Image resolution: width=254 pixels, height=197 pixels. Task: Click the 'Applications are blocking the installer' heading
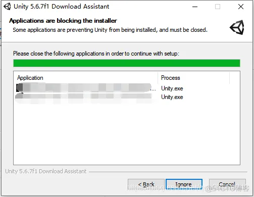(x=63, y=21)
